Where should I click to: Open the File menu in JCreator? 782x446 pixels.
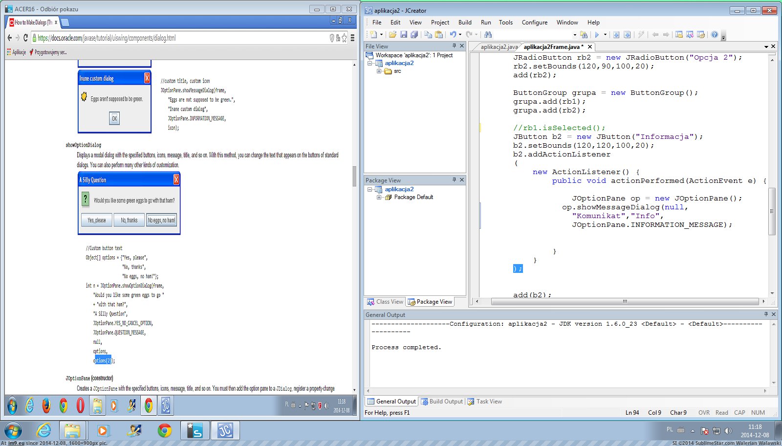(377, 22)
